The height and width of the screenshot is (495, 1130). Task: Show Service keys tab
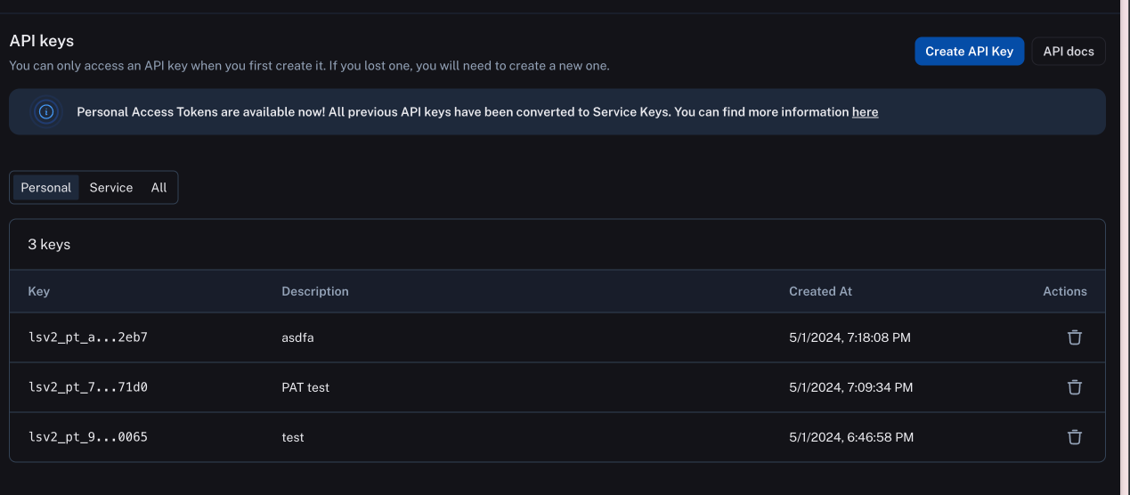tap(111, 188)
